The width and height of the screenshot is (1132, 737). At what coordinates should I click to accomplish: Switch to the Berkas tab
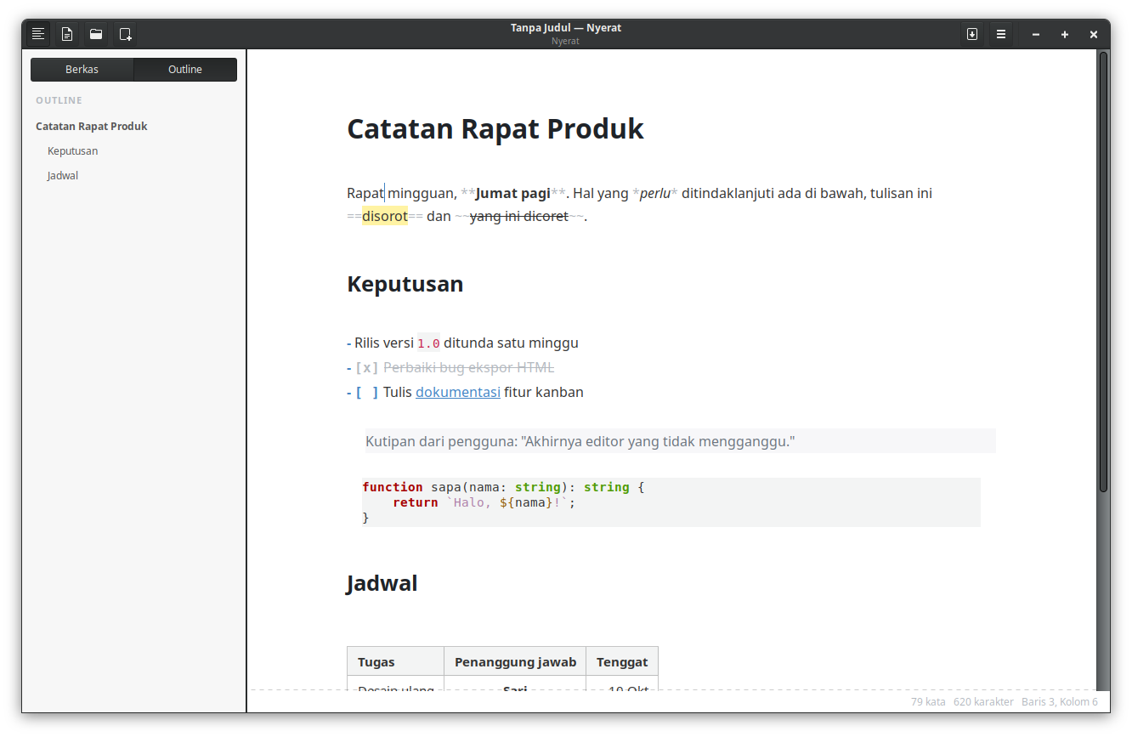pyautogui.click(x=82, y=70)
